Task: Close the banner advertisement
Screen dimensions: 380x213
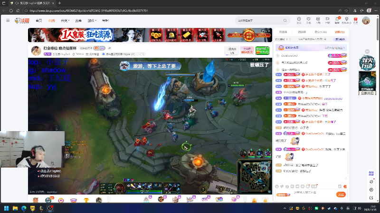Action: (x=269, y=31)
